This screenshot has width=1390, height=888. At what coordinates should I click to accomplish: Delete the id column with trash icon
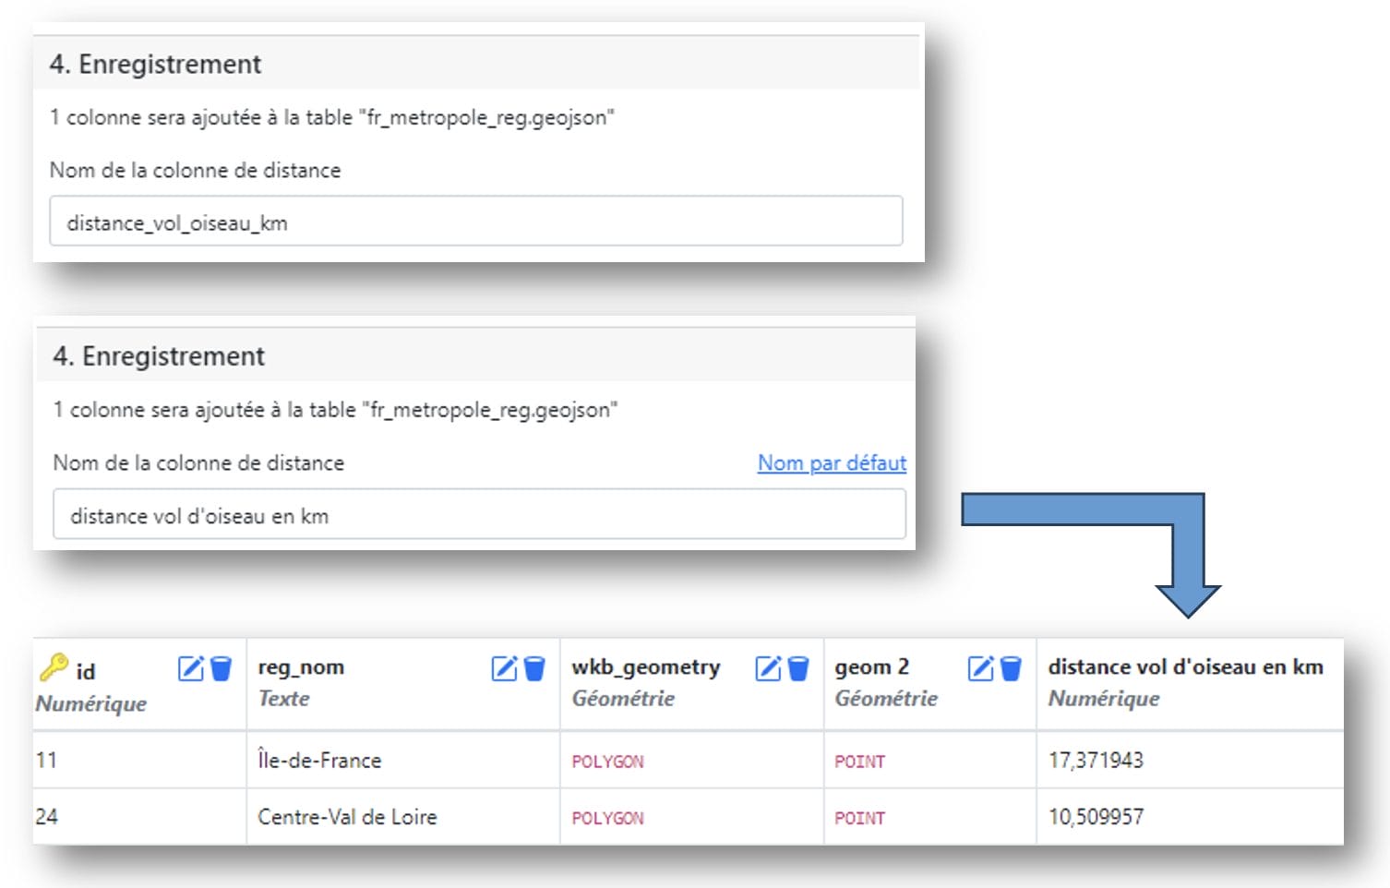click(x=222, y=668)
